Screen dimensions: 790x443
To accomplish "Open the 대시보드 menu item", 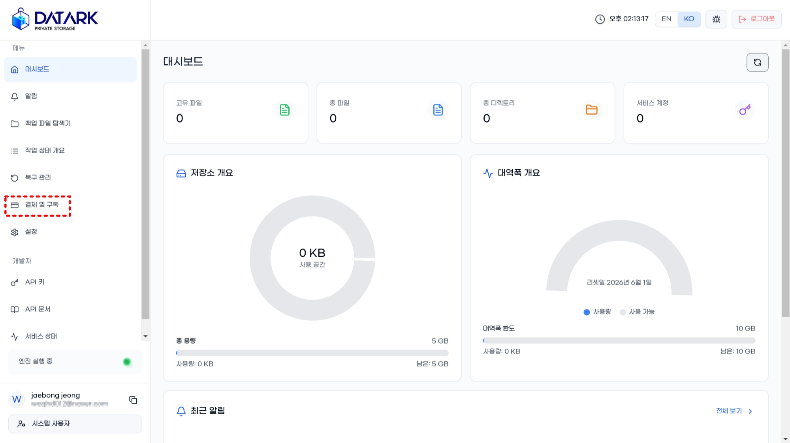I will 70,69.
